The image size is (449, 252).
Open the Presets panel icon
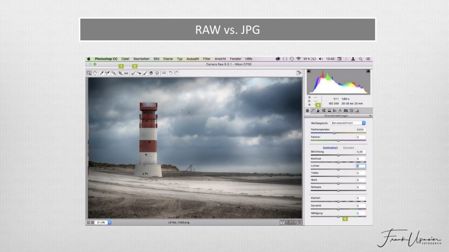pyautogui.click(x=351, y=111)
